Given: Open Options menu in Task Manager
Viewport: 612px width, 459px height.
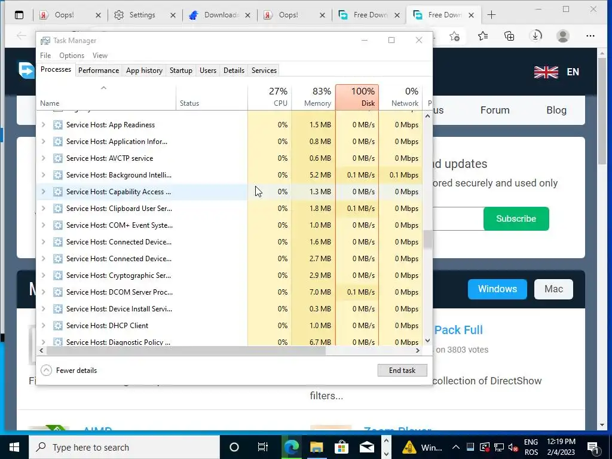Looking at the screenshot, I should tap(72, 56).
